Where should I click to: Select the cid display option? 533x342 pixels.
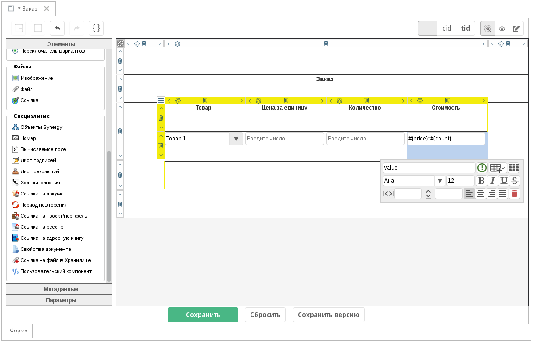point(447,29)
